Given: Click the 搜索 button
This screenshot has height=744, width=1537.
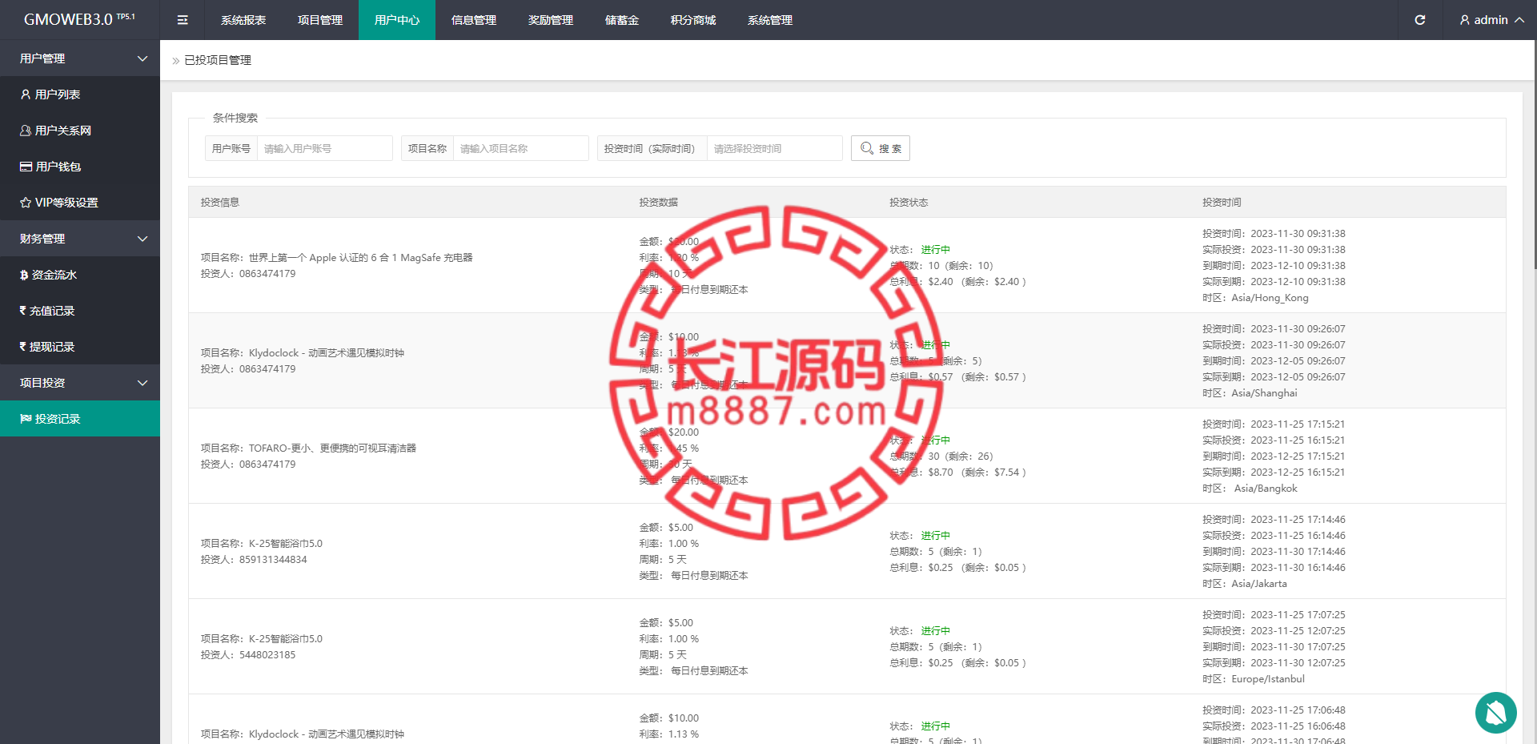Looking at the screenshot, I should tap(881, 148).
